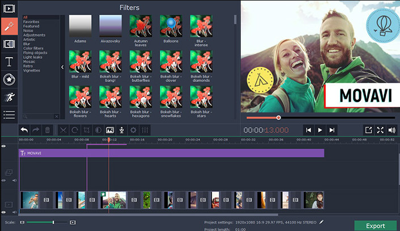Viewport: 400px width, 231px height.
Task: Open the More tools list menu
Action: click(x=8, y=115)
